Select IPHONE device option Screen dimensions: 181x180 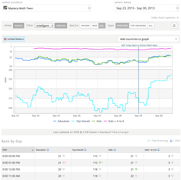pos(86,26)
